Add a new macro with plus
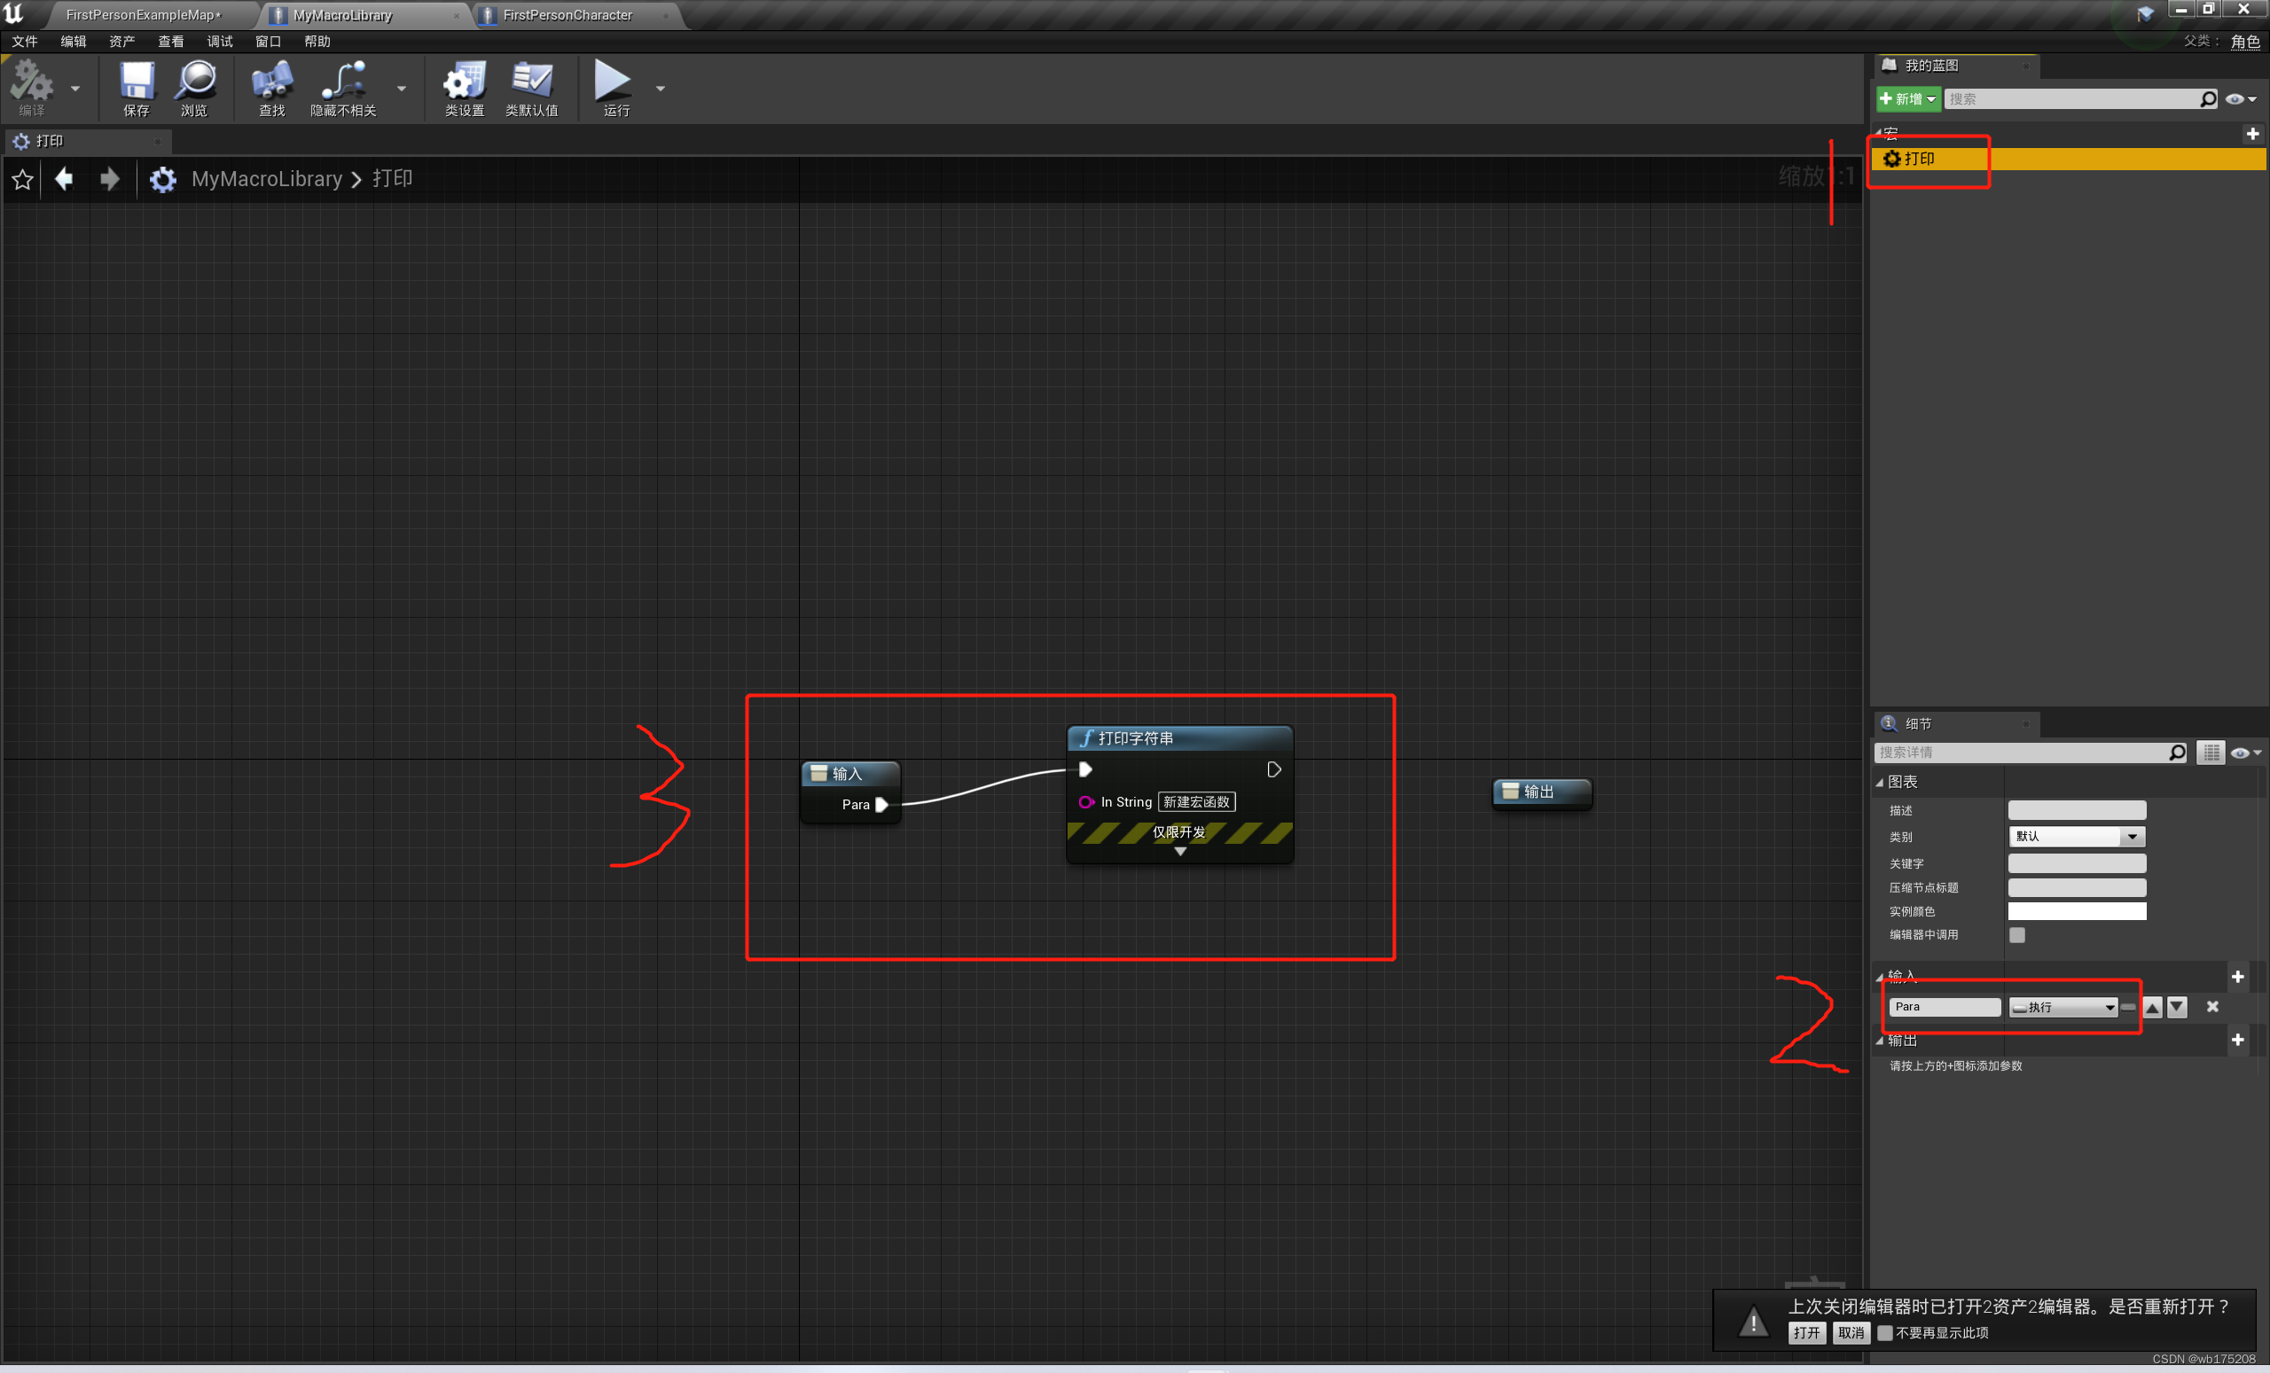Viewport: 2270px width, 1373px height. click(2251, 135)
